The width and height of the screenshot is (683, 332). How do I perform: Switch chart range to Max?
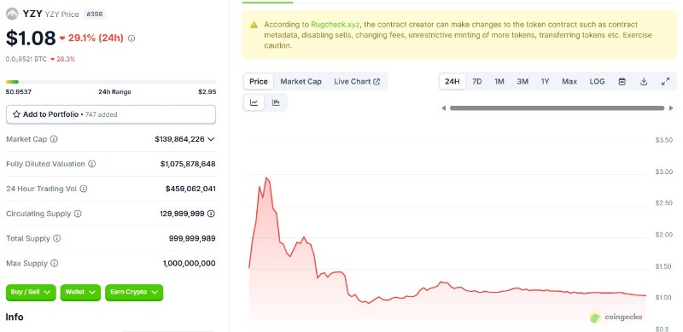[569, 81]
